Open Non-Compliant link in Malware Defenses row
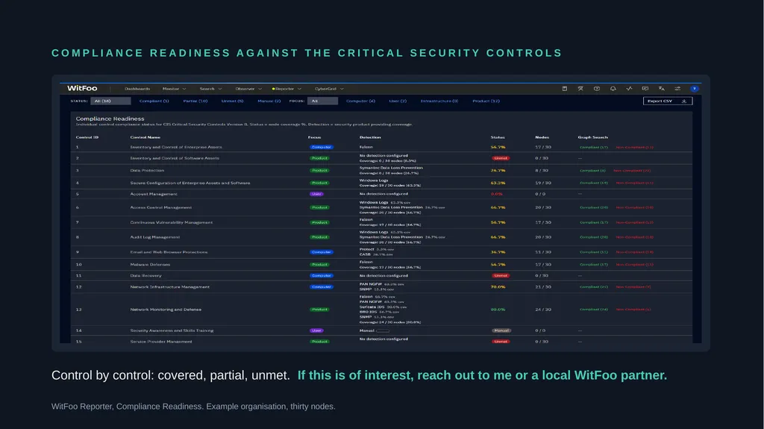 [x=634, y=265]
